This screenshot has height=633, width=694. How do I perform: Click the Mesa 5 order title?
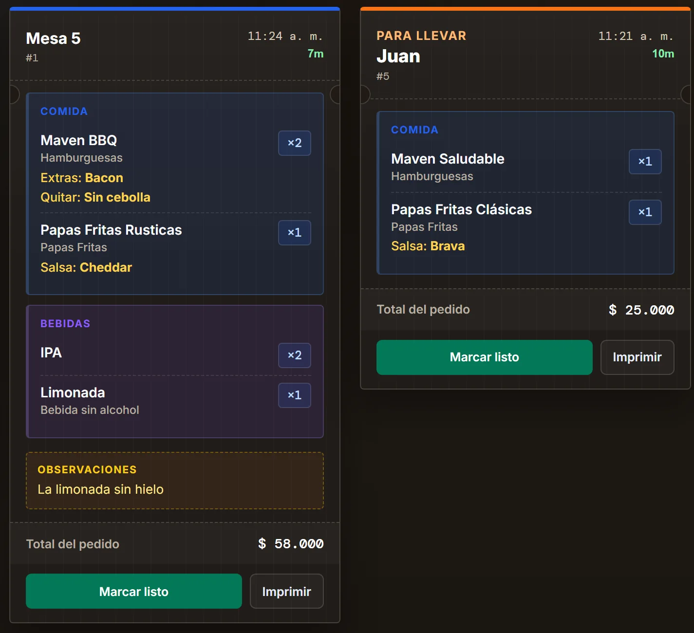click(53, 38)
